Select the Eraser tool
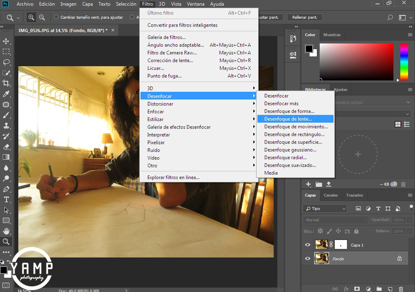Screen dimensions: 415x292 pyautogui.click(x=6, y=147)
